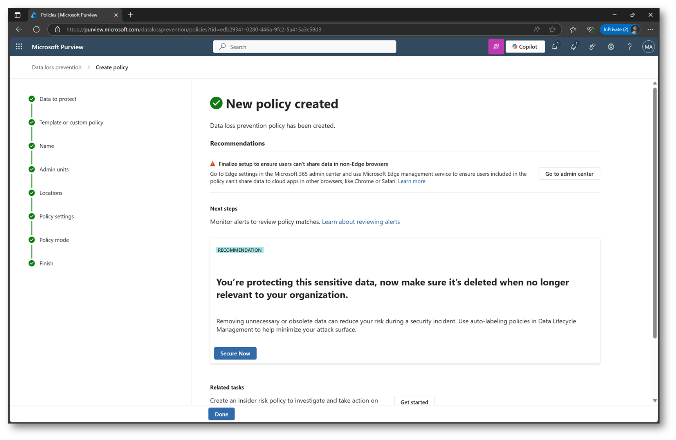The image size is (676, 440).
Task: Go back using browser back arrow
Action: 19,29
